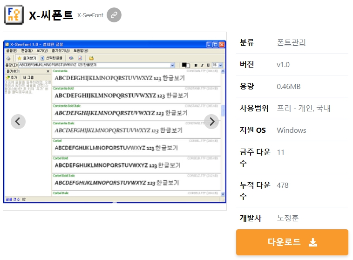Screen dimensions: 353x260
Task: Click the 지원 OS label
Action: pos(253,130)
